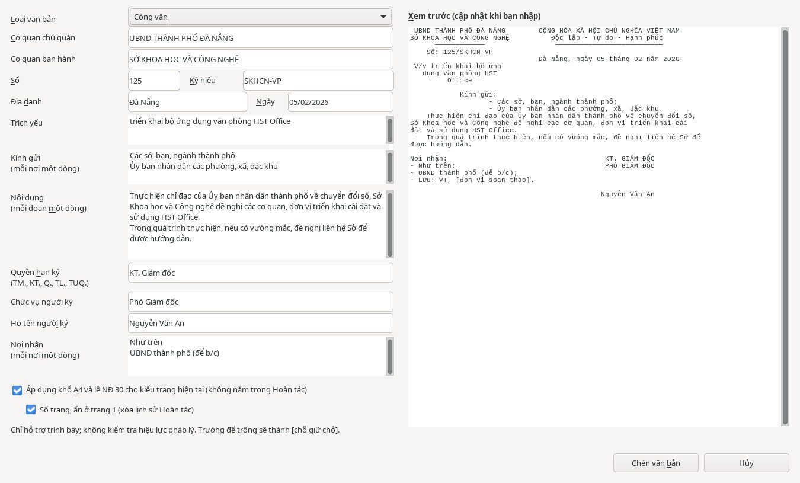
Task: Cancel the dialog with Hủy
Action: (746, 463)
